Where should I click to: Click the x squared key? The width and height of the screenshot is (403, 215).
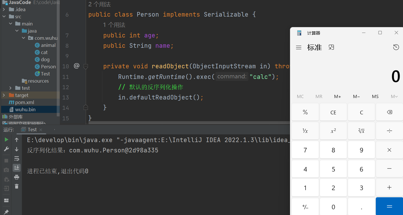(x=333, y=131)
